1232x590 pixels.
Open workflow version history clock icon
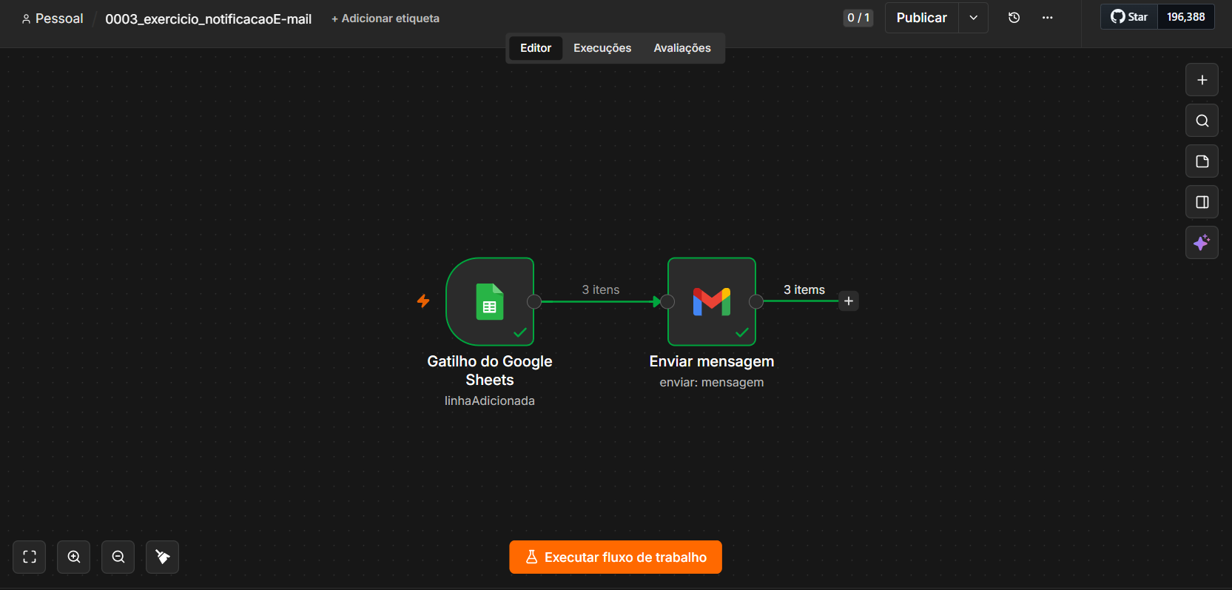[1014, 18]
